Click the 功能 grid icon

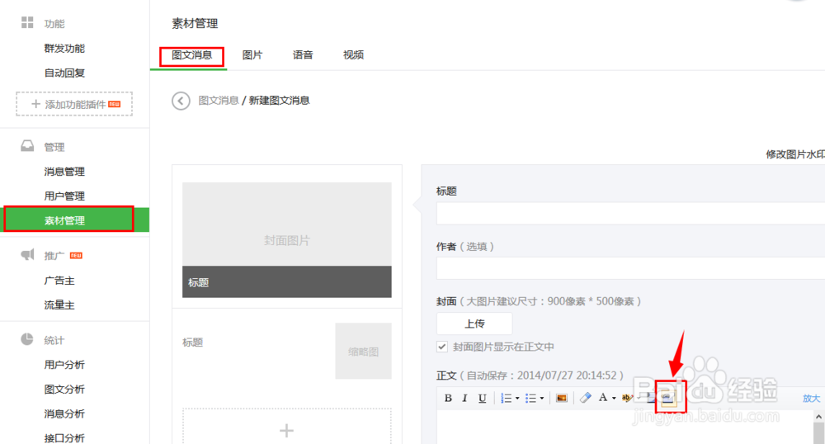[27, 22]
